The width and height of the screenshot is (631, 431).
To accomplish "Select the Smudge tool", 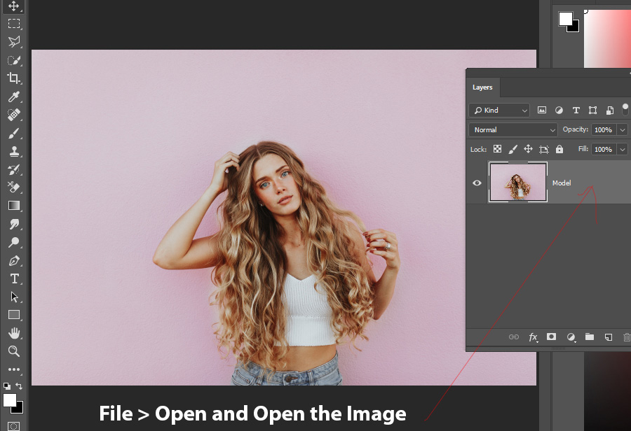I will [x=14, y=224].
